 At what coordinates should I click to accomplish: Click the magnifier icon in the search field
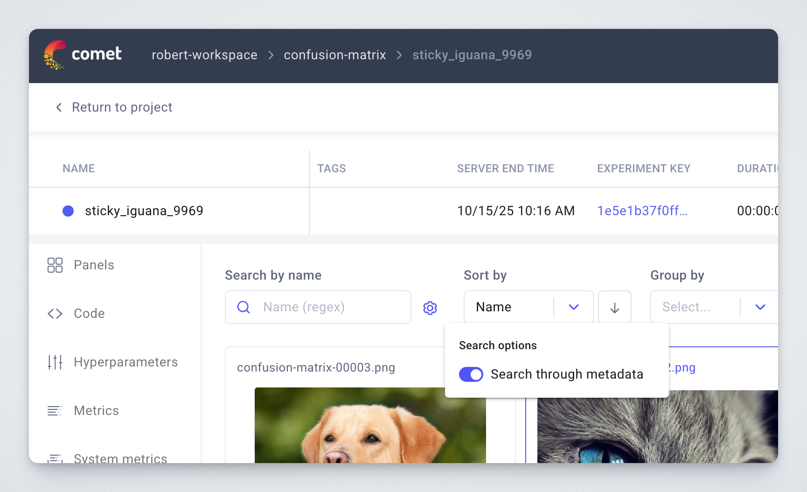[243, 307]
